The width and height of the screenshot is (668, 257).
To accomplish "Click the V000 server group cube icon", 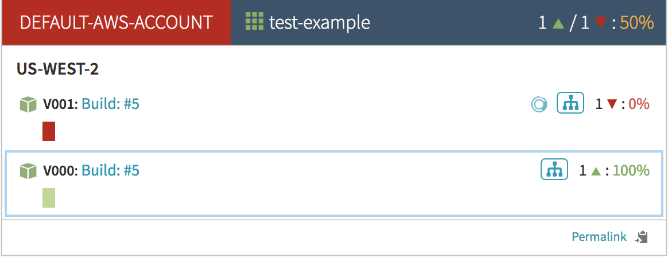I will 28,171.
